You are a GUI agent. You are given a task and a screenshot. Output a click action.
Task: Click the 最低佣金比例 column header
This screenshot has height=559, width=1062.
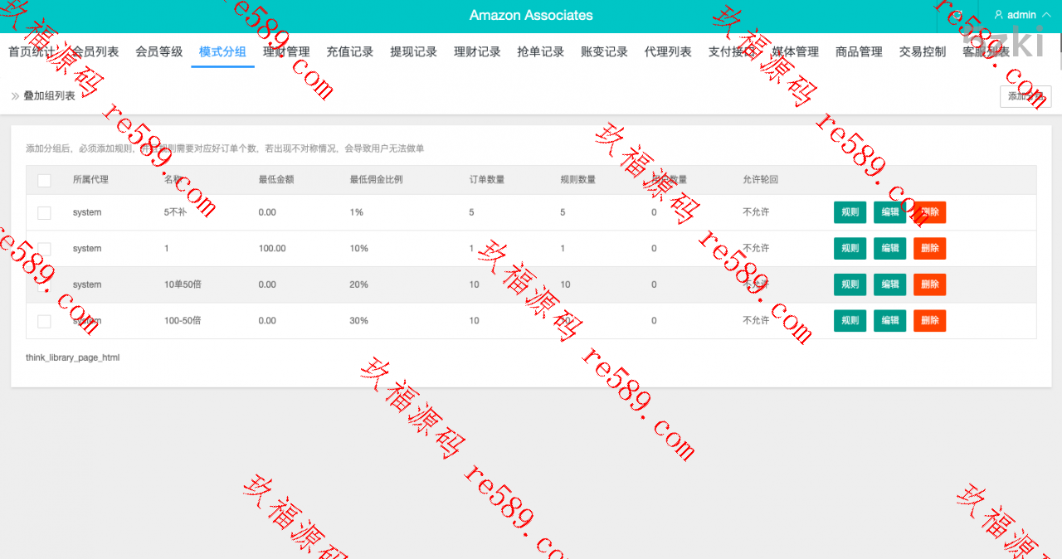pyautogui.click(x=376, y=180)
